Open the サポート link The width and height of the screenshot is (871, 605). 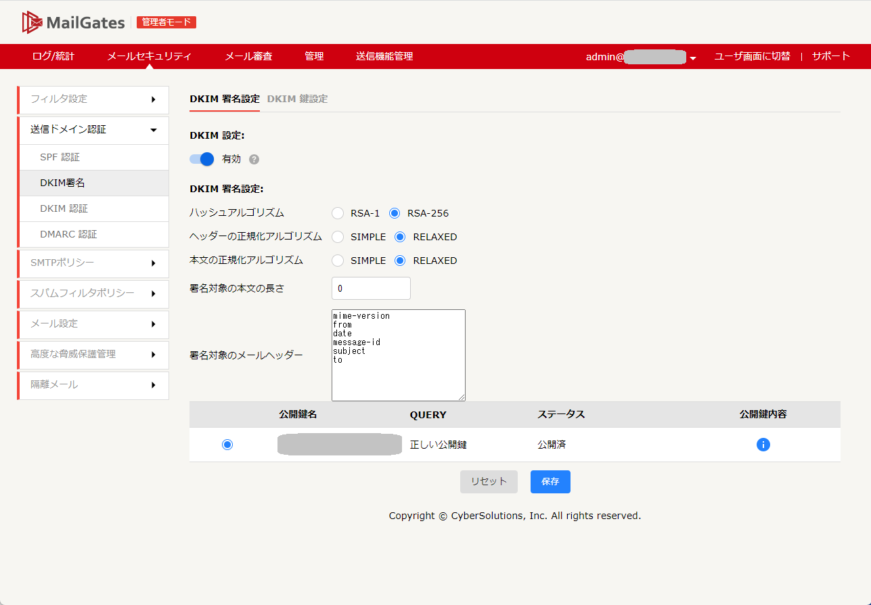pyautogui.click(x=831, y=56)
